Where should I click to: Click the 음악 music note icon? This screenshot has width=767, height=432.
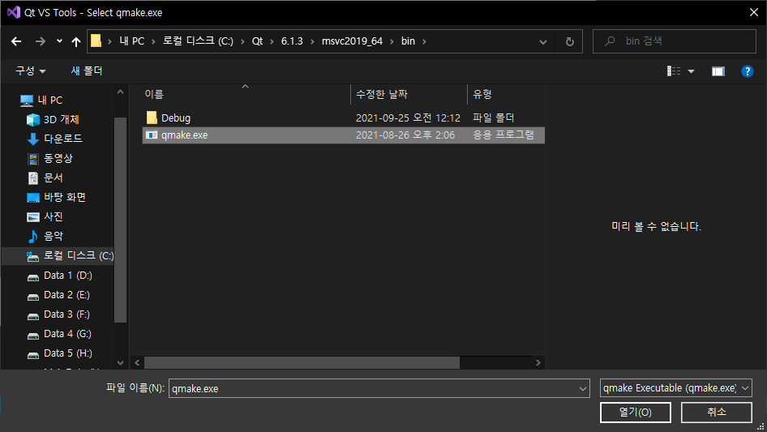tap(32, 237)
